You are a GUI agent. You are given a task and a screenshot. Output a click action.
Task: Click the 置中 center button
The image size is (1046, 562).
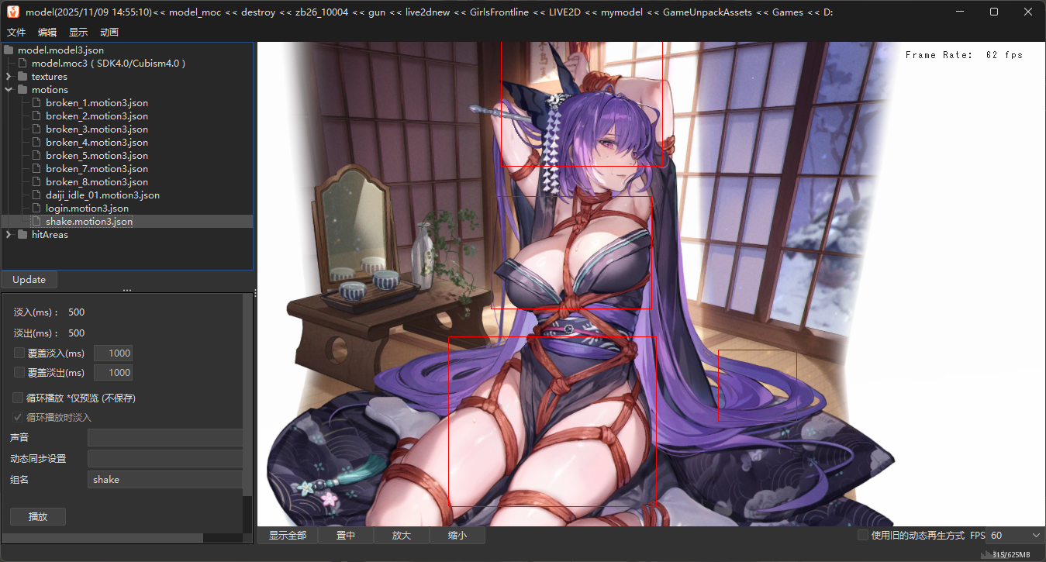point(346,535)
